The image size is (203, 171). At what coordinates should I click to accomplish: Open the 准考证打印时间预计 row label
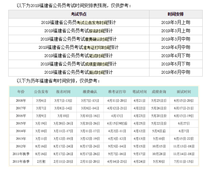click(x=78, y=47)
